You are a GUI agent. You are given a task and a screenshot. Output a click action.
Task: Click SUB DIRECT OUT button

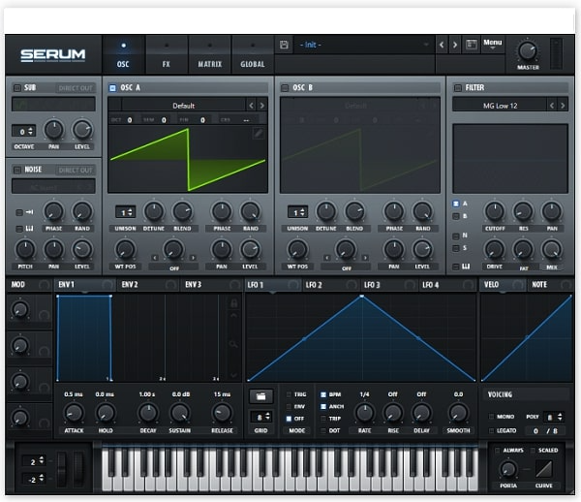coord(76,88)
